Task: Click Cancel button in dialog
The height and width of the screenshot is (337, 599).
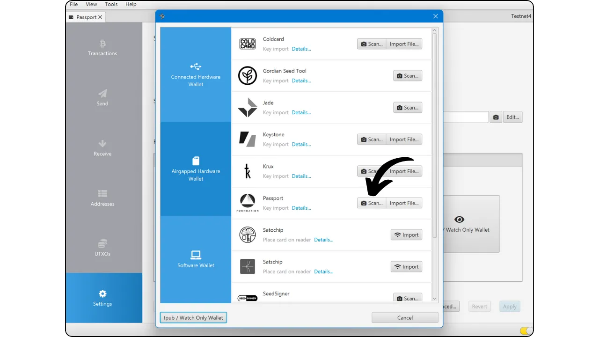Action: coord(405,317)
